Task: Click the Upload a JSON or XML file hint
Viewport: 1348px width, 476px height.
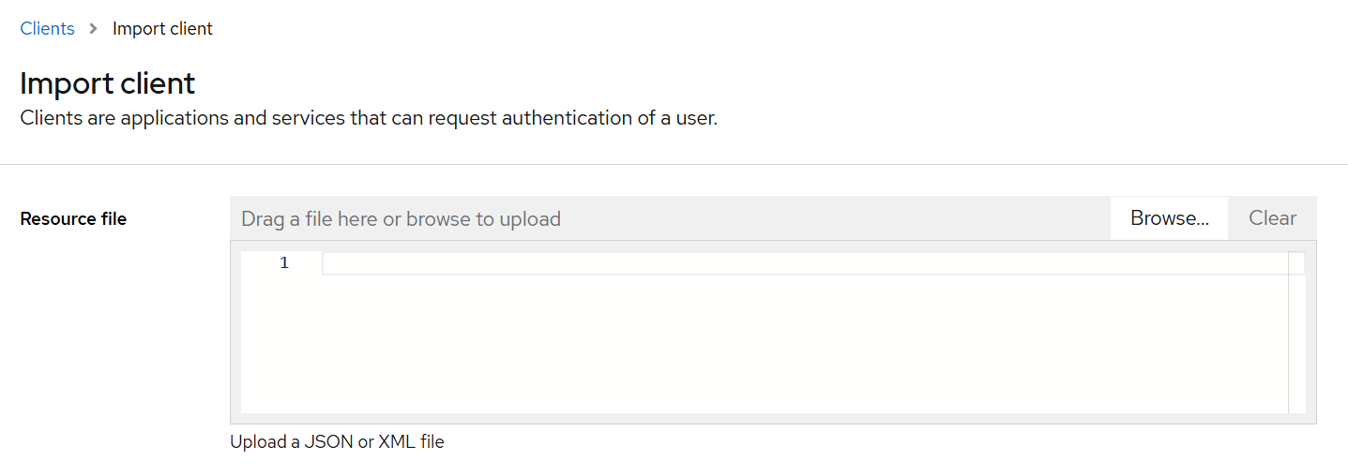Action: coord(337,442)
